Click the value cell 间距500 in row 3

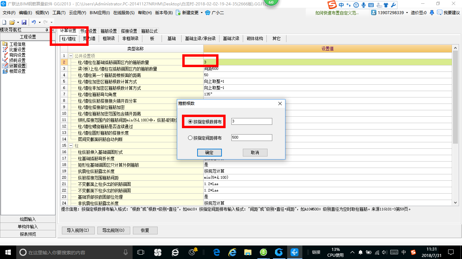328,68
